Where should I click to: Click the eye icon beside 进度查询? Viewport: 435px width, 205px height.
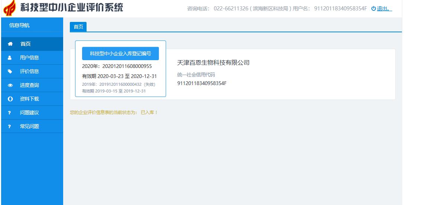tap(10, 85)
